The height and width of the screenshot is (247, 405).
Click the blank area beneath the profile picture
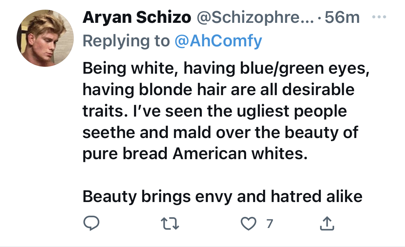(x=45, y=145)
